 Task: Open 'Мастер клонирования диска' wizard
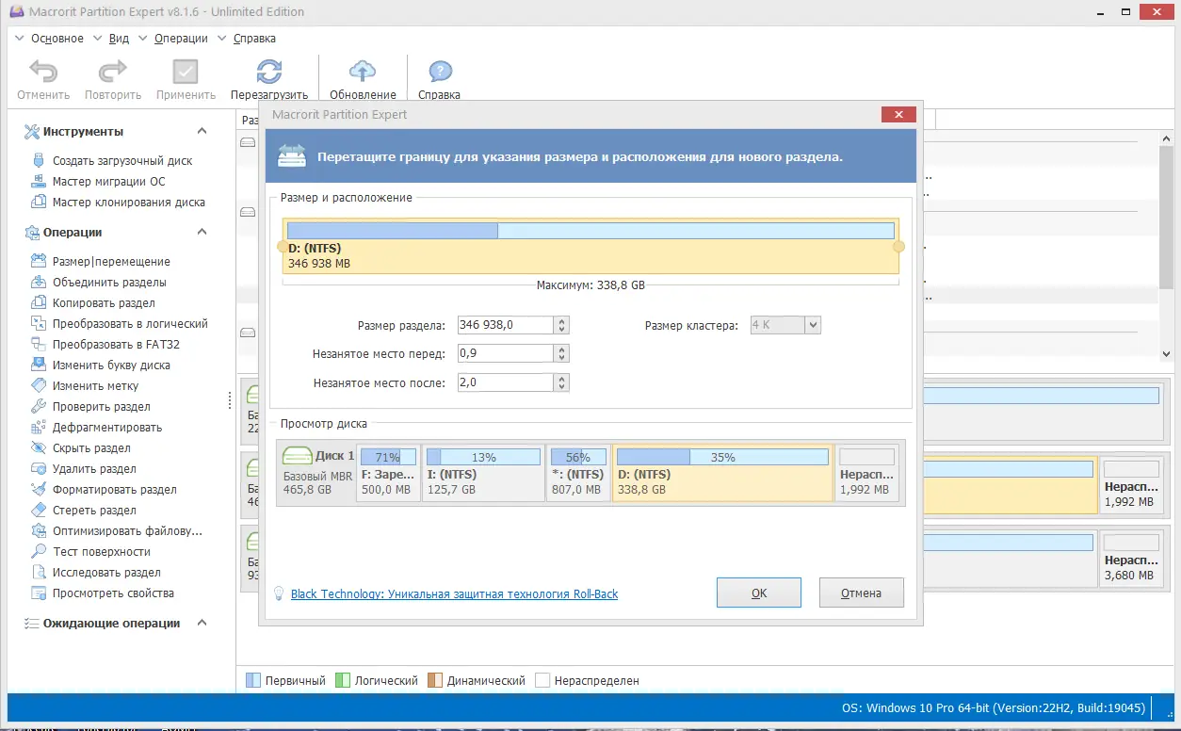[129, 203]
